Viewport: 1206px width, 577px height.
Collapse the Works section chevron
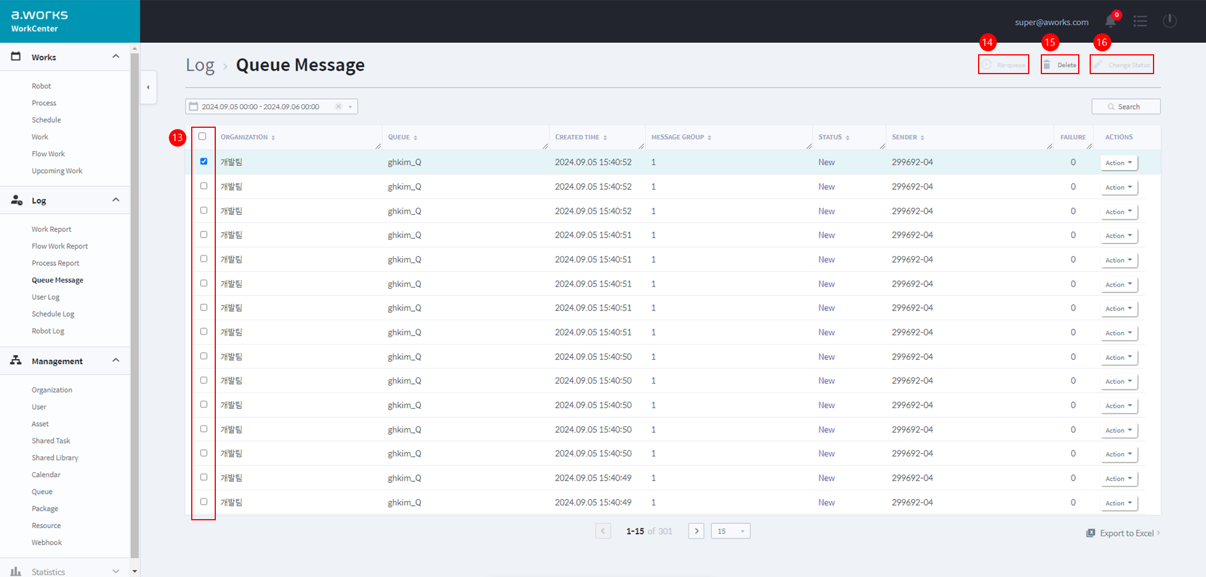tap(116, 56)
